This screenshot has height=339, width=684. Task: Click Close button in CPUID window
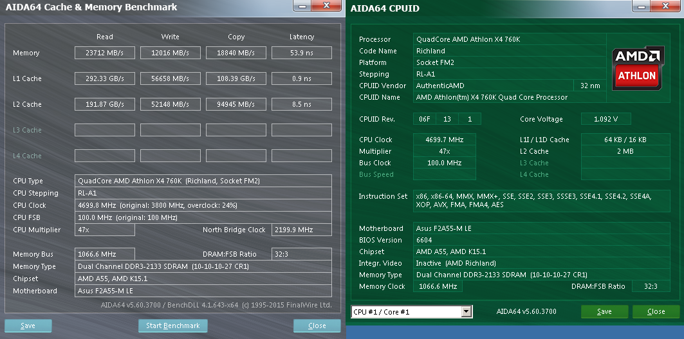tap(656, 311)
